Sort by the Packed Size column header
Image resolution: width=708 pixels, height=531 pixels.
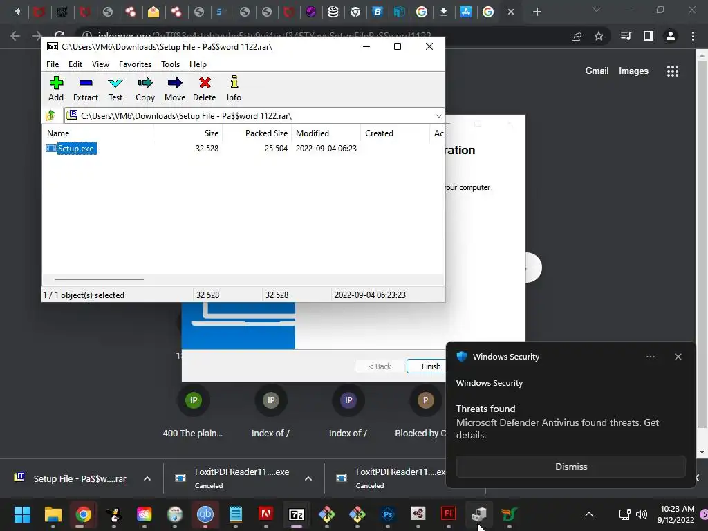coord(257,133)
